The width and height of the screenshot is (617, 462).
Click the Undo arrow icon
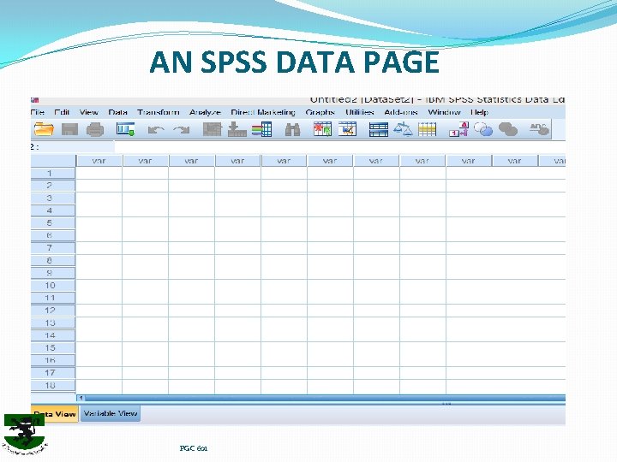[156, 130]
